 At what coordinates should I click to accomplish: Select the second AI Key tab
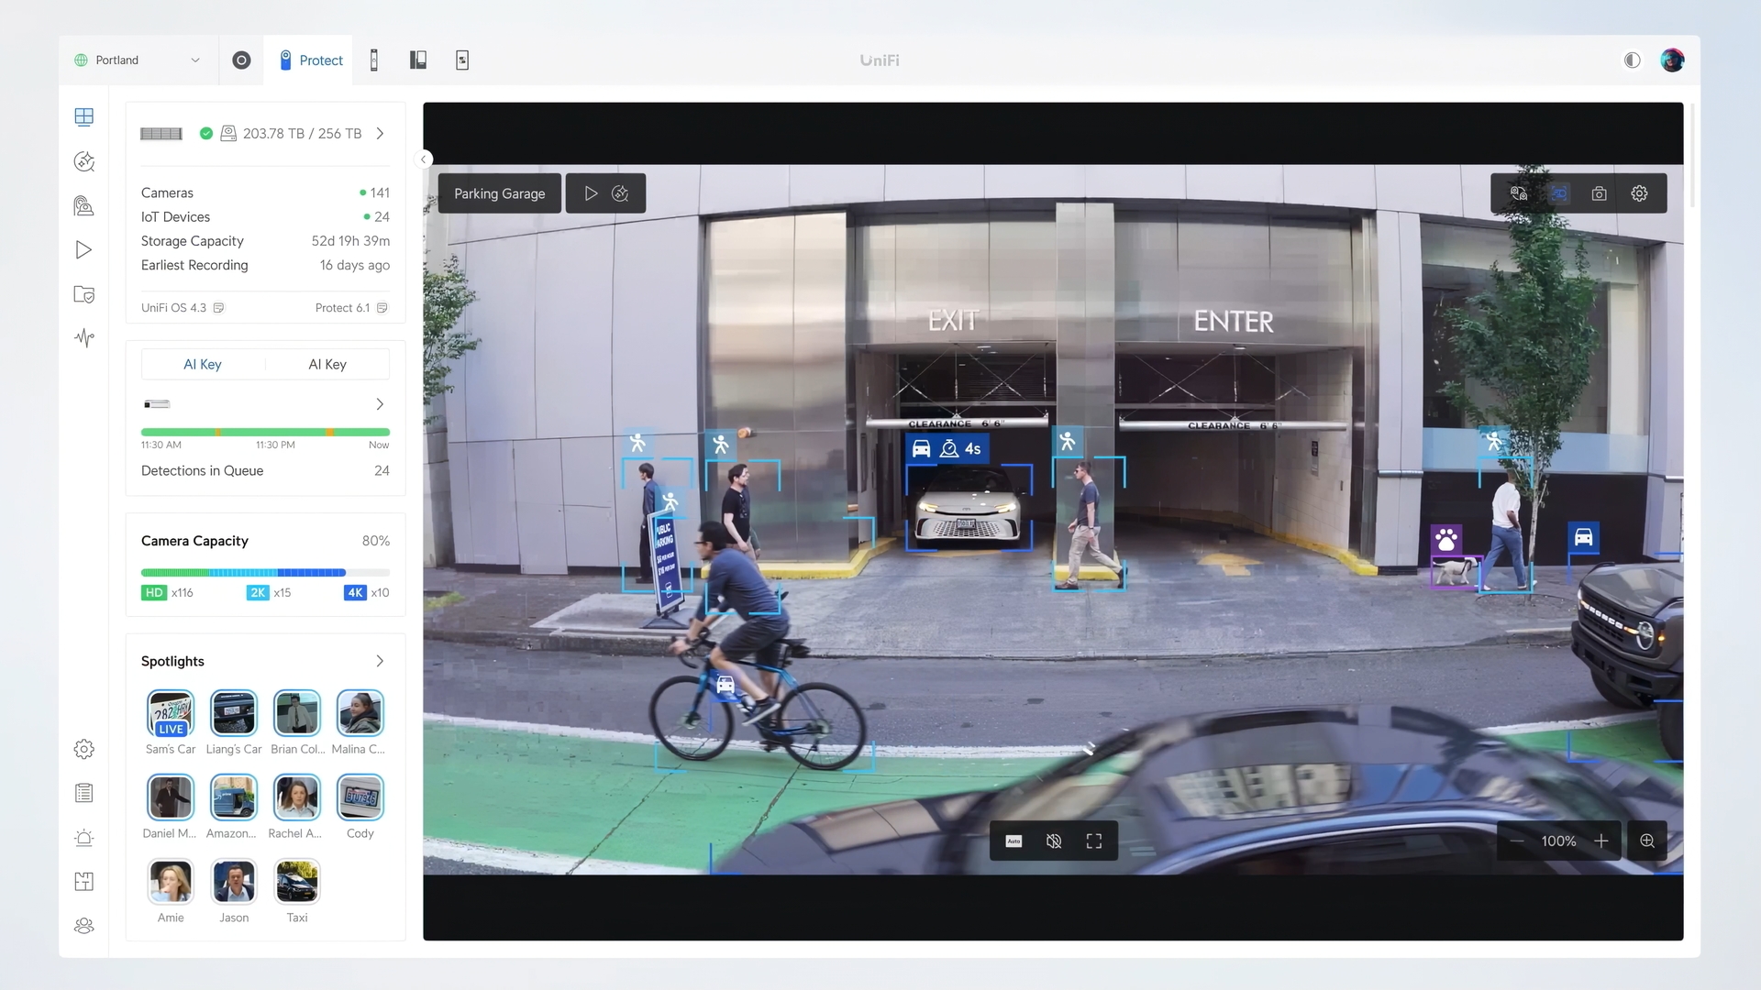pyautogui.click(x=327, y=364)
